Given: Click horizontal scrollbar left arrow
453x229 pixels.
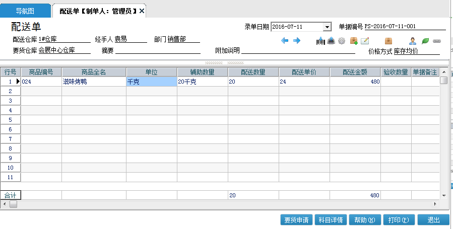Looking at the screenshot, I should click(x=4, y=204).
